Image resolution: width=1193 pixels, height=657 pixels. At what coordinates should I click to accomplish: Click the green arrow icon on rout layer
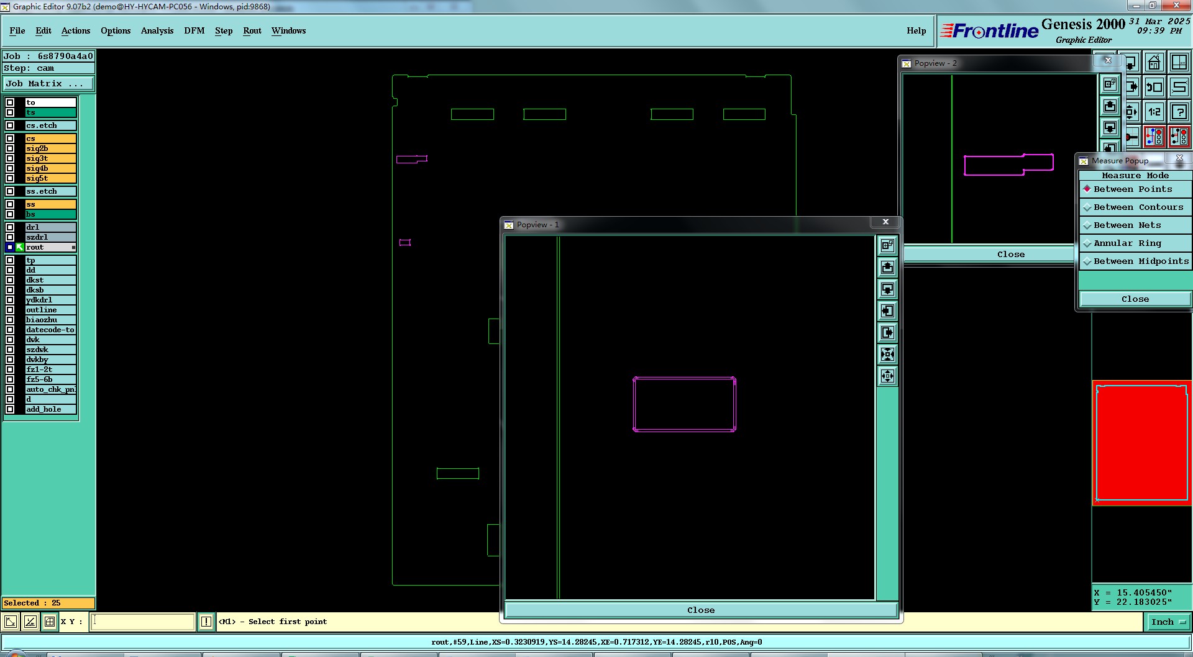(20, 247)
